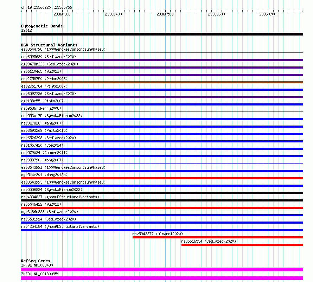Click ruler position 23360600

coord(216,14)
